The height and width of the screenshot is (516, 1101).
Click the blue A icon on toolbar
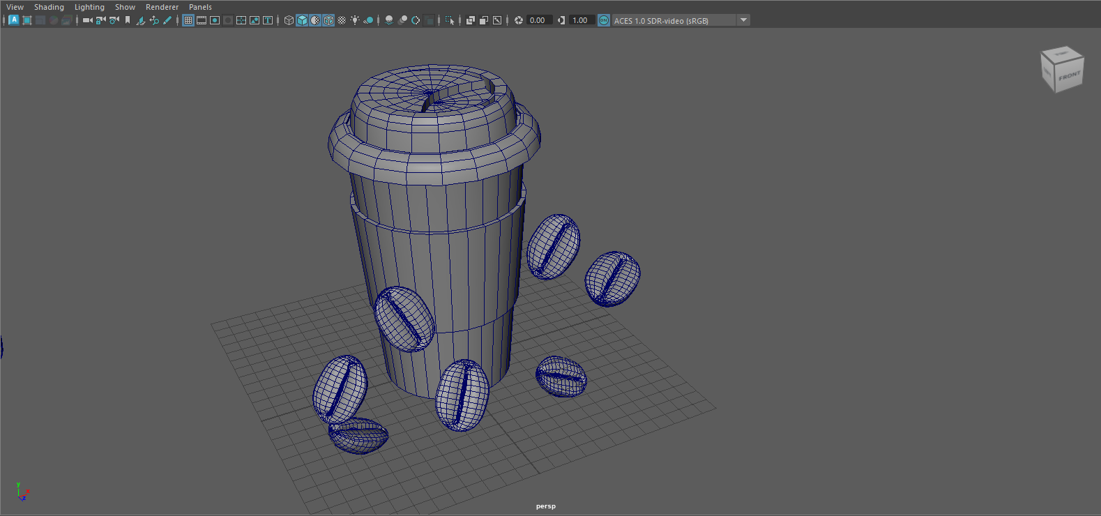[x=14, y=20]
